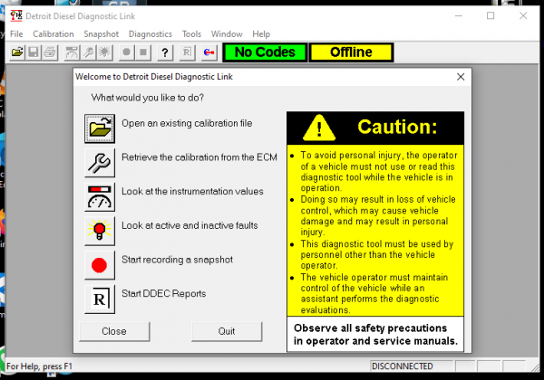Click the fault lamp toolbar icon

(x=104, y=52)
